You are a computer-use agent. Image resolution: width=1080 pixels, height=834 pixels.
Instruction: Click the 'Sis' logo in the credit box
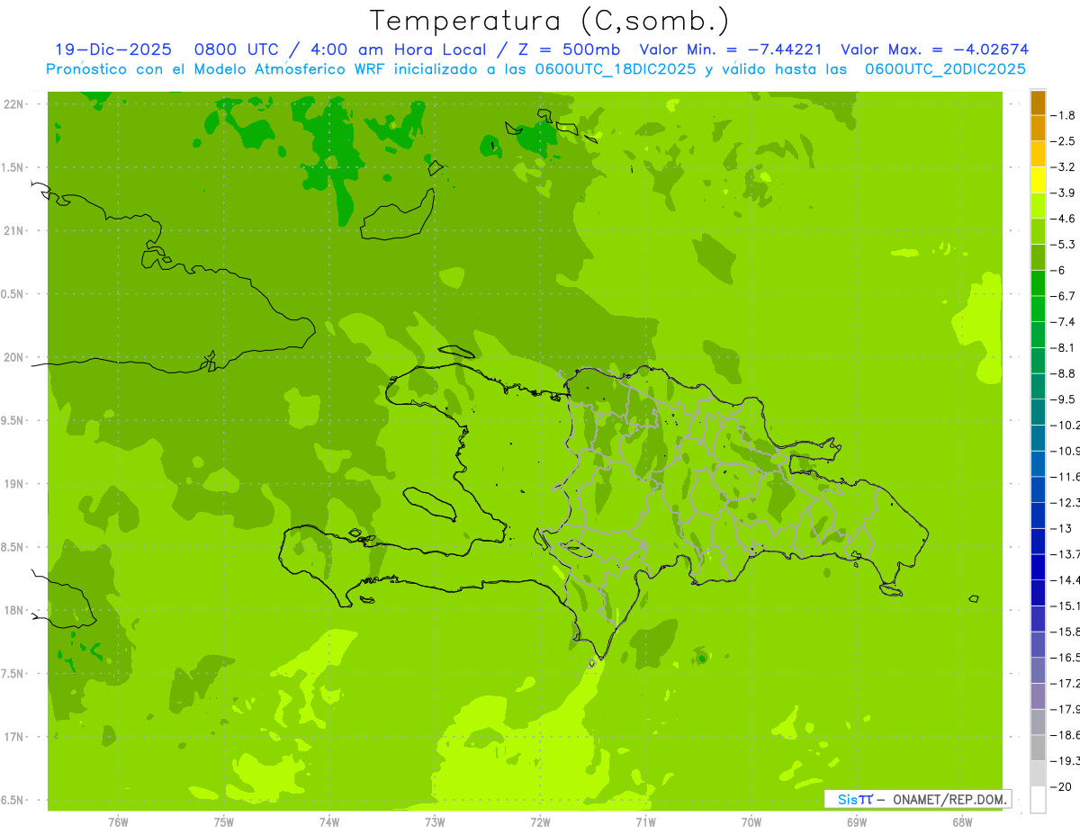tap(848, 799)
